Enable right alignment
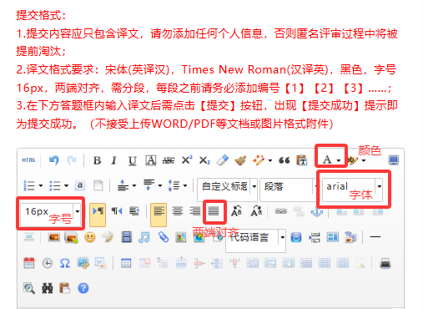423x309 pixels. click(x=195, y=211)
